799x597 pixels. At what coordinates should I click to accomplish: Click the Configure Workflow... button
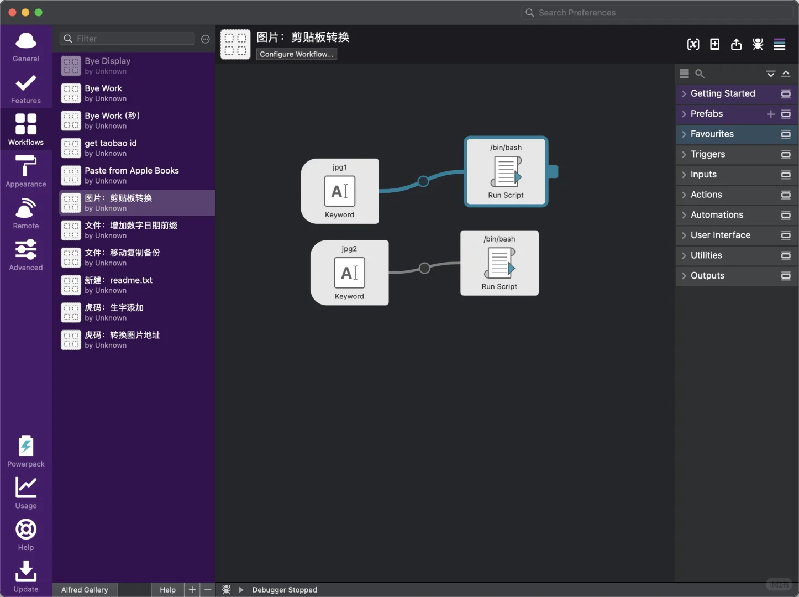coord(297,54)
